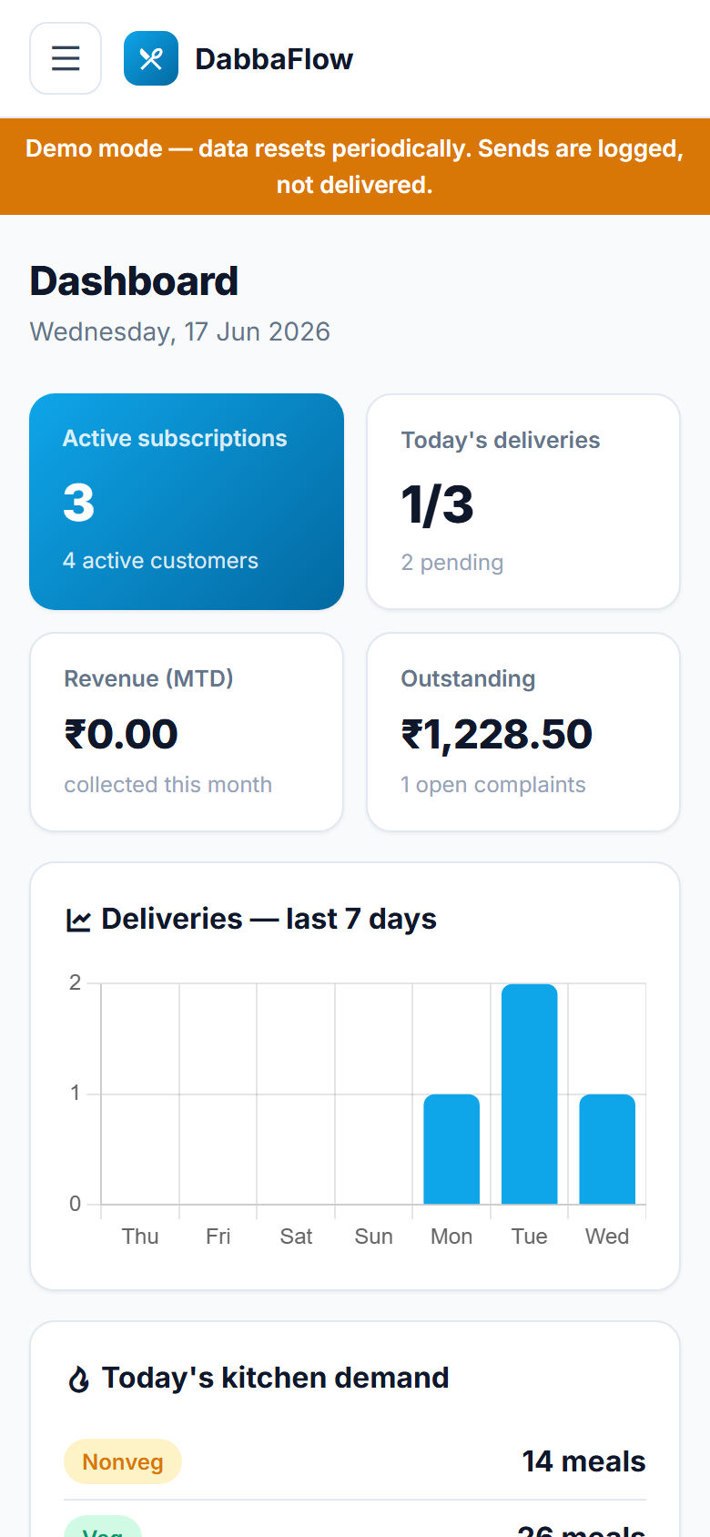Click the Nonveg meal type badge
The image size is (710, 1537).
pyautogui.click(x=123, y=1462)
